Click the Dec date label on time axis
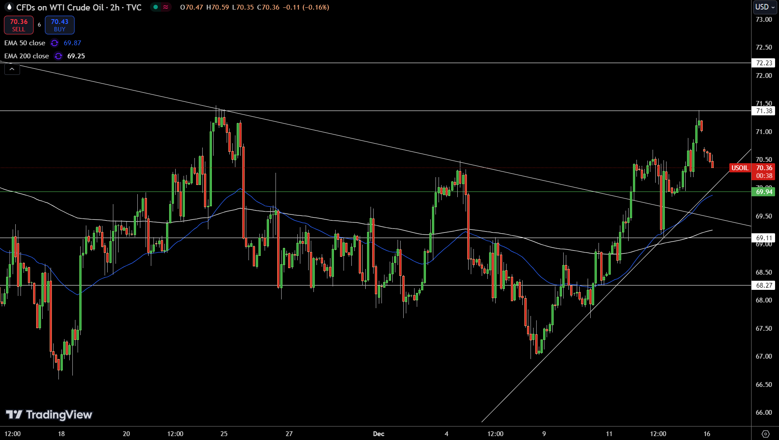This screenshot has height=440, width=779. (x=379, y=434)
